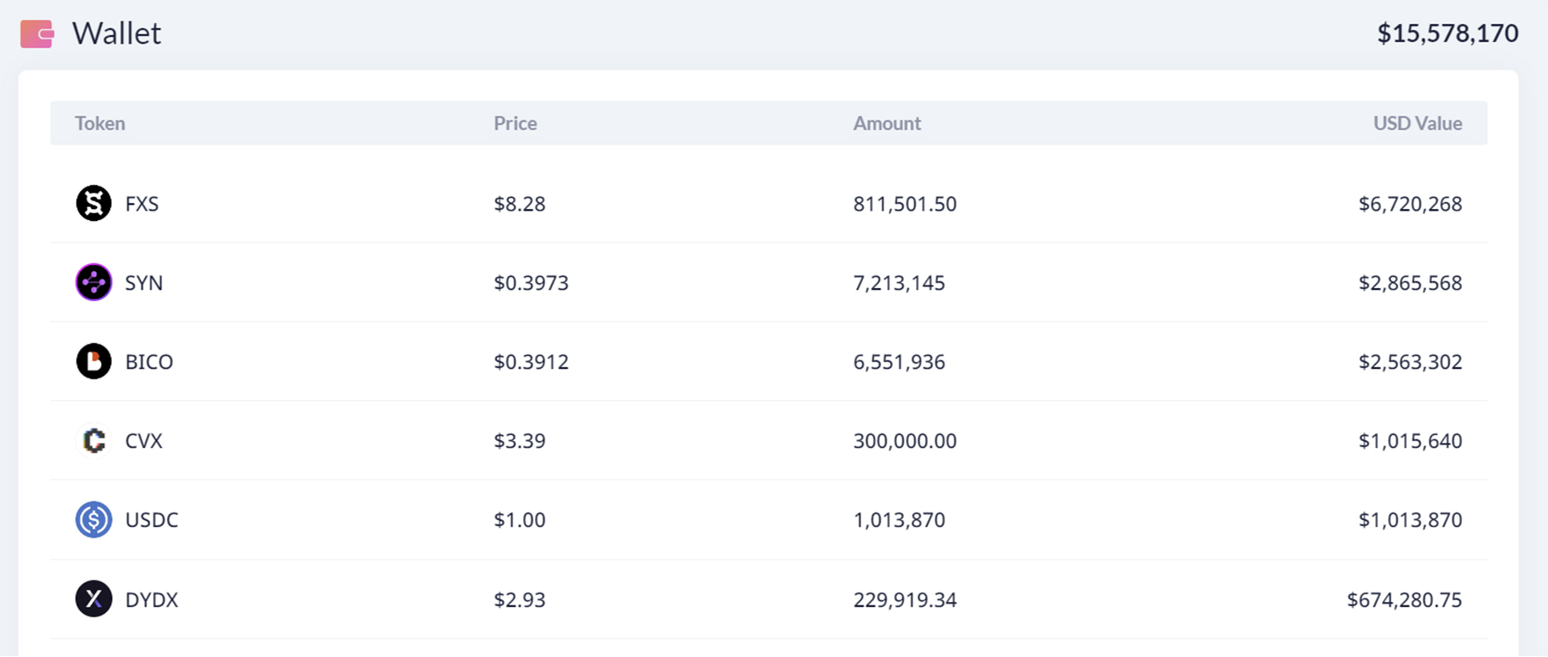
Task: Click the purple SYN token logo
Action: pos(94,283)
